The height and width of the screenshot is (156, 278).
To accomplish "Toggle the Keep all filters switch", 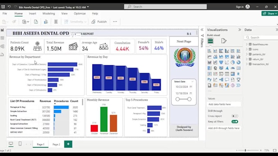I will [x=235, y=122].
